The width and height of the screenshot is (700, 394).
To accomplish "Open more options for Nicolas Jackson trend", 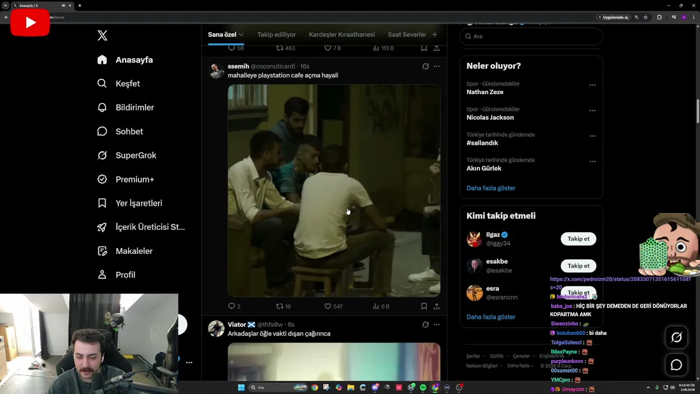I will 592,111.
